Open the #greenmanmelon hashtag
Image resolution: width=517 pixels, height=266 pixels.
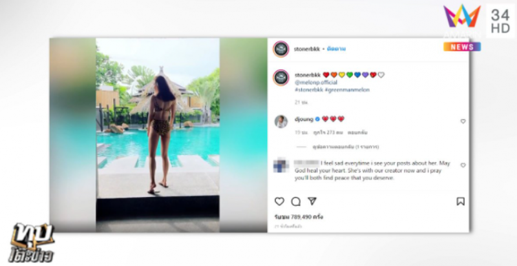point(347,90)
